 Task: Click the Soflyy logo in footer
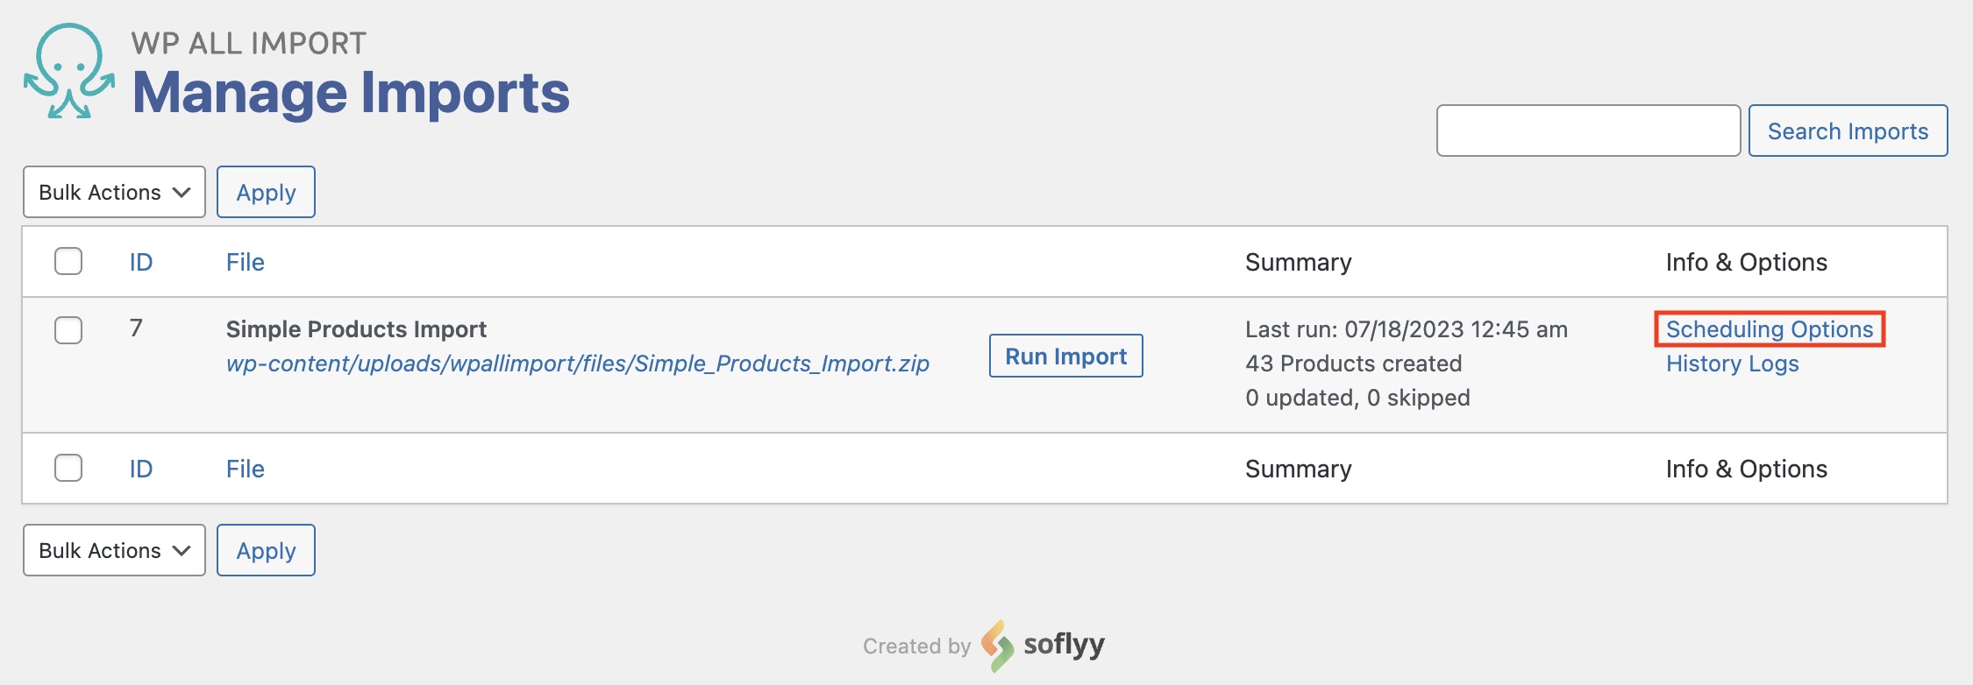[1043, 646]
